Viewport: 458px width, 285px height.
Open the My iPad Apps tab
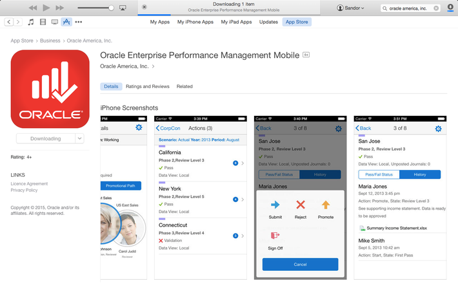(x=236, y=22)
